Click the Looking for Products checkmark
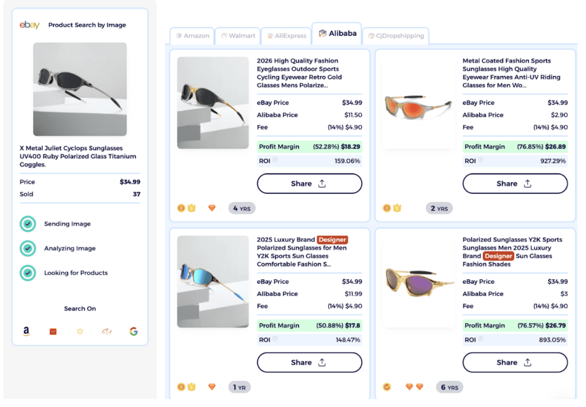The width and height of the screenshot is (586, 407). [28, 273]
